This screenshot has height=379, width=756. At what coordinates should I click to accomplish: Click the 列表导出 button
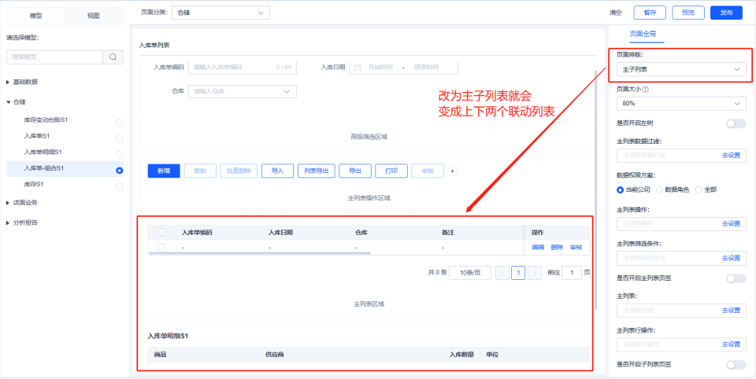(317, 171)
